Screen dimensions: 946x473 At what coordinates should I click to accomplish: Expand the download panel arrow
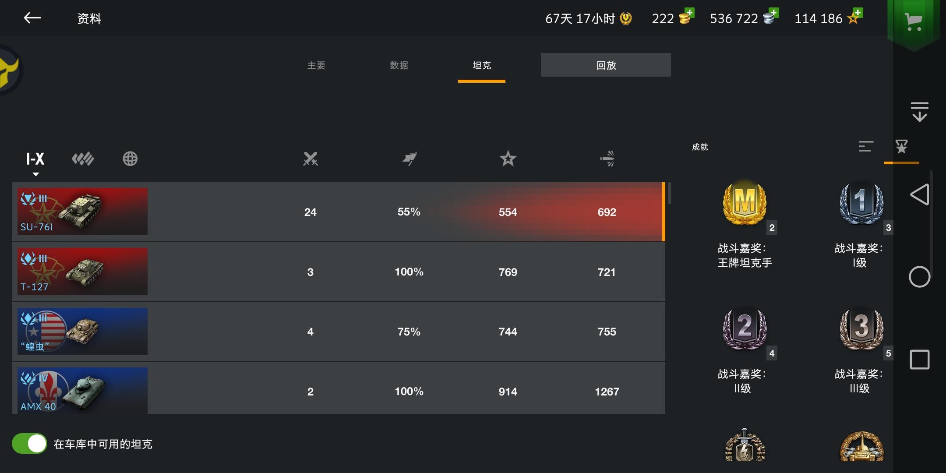coord(919,111)
